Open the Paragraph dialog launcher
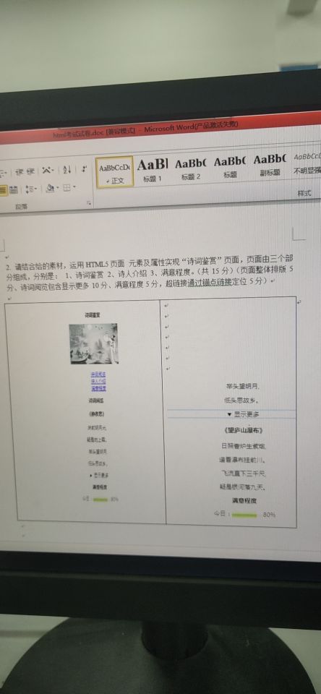This screenshot has width=321, height=694. pos(89,203)
